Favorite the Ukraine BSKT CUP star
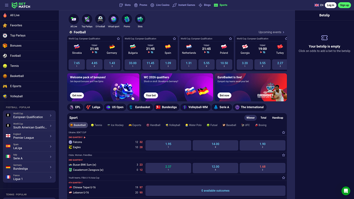The height and width of the screenshot is (199, 354). point(284,132)
